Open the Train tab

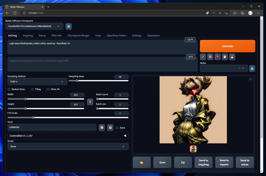point(98,36)
